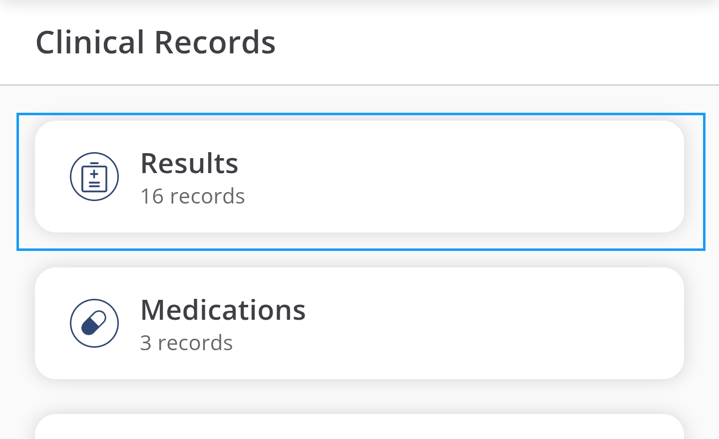
Task: Click the divider line under the header
Action: (359, 85)
